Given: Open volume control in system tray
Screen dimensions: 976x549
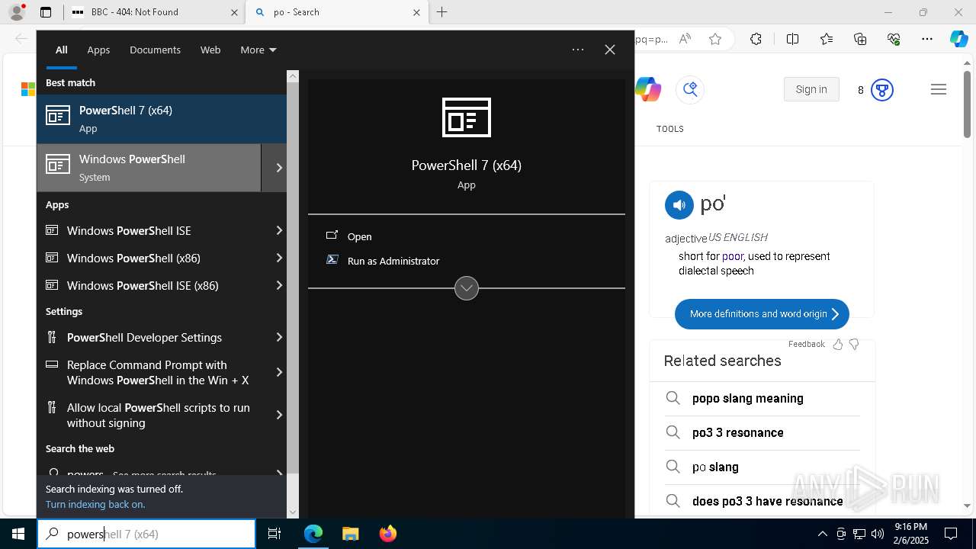Looking at the screenshot, I should [877, 534].
